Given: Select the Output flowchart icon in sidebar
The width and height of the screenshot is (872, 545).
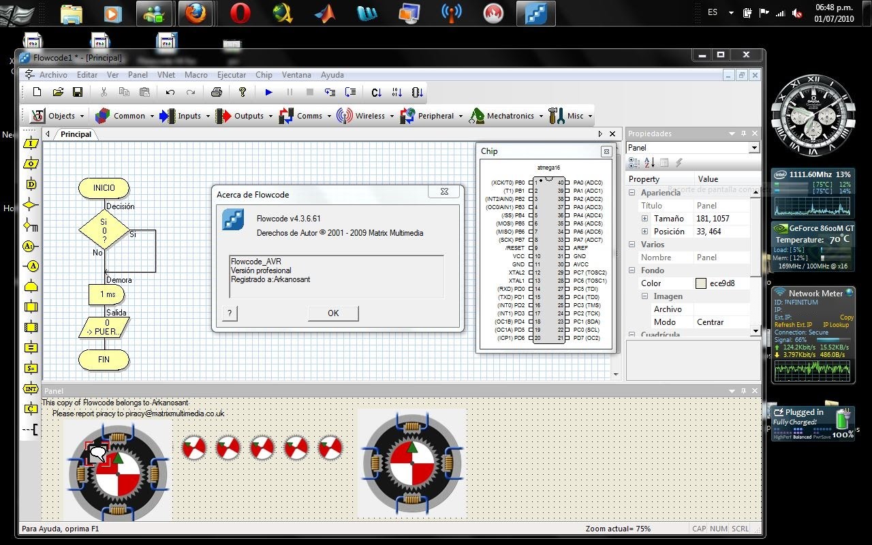Looking at the screenshot, I should click(31, 163).
